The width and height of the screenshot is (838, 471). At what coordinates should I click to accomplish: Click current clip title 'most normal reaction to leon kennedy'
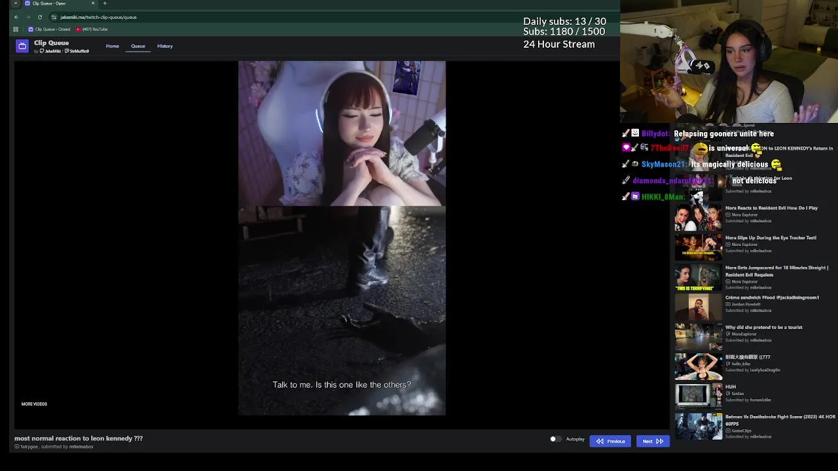click(79, 438)
